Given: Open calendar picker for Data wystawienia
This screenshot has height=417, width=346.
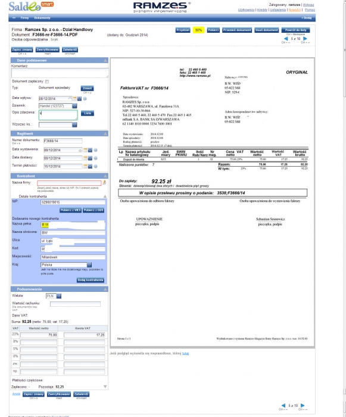Looking at the screenshot, I should (x=85, y=150).
